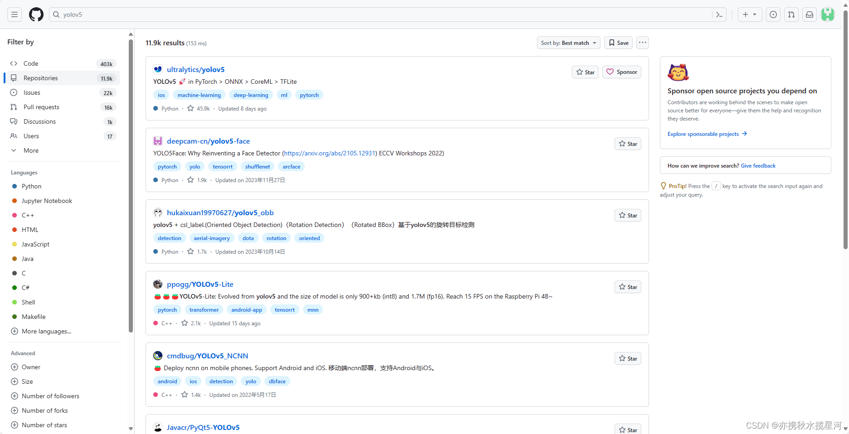Click the filter sidebar scrollbar
Image resolution: width=849 pixels, height=434 pixels.
tap(131, 186)
